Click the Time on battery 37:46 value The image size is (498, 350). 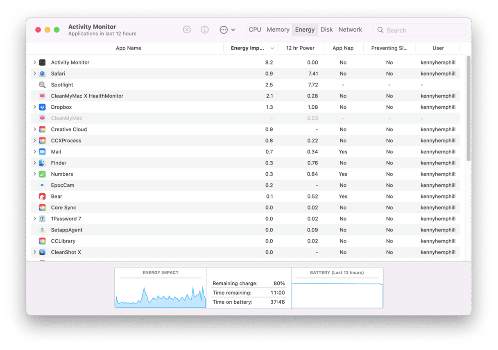coord(278,302)
